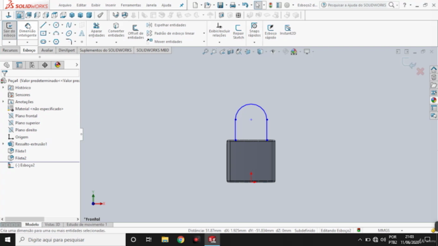
Task: Expand Ressalto-extrusão1 feature
Action: (x=3, y=144)
